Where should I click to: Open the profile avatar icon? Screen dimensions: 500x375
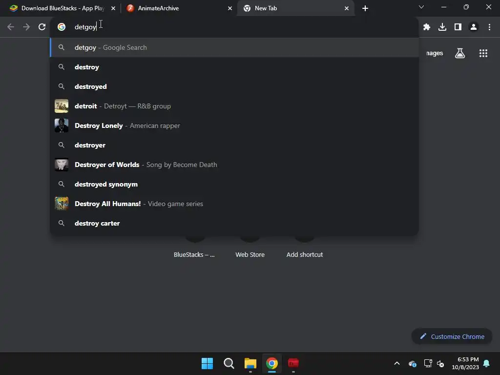[x=474, y=27]
